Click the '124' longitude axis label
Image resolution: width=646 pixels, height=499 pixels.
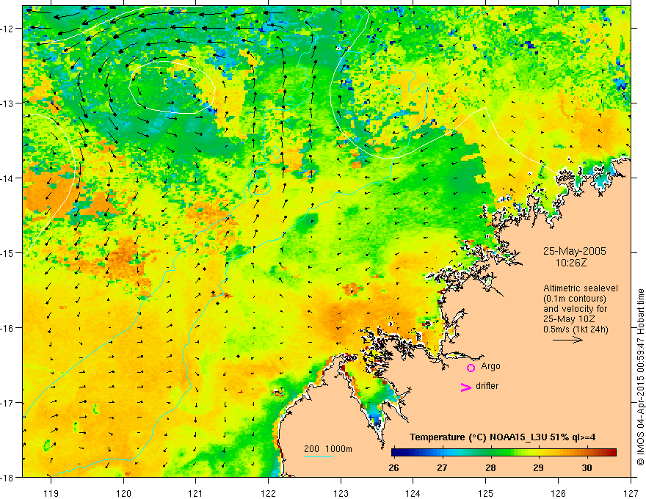coord(413,493)
